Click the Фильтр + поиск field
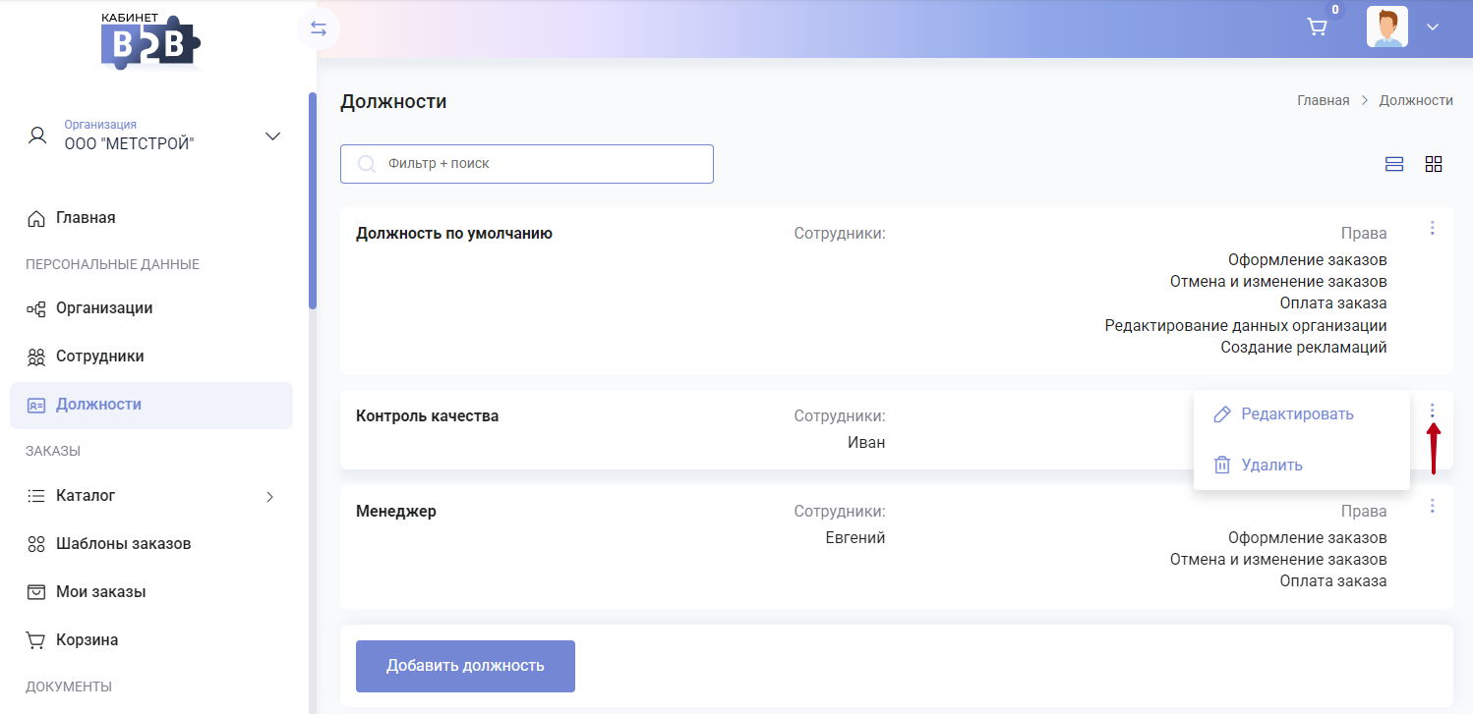1473x714 pixels. 527,164
